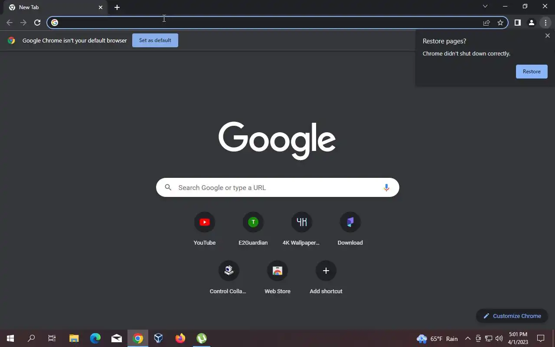Open Task View in taskbar
This screenshot has width=555, height=347.
52,338
